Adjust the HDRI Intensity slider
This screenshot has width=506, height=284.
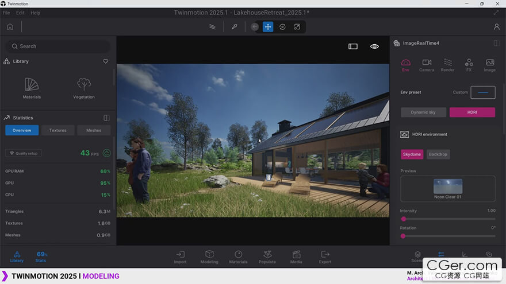[x=404, y=219]
